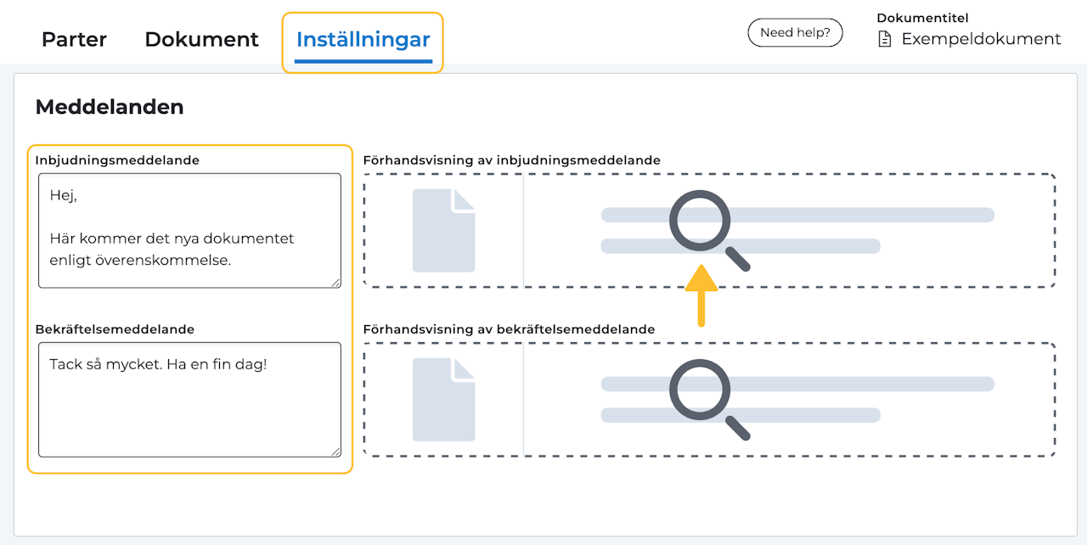Click the file icon in the invitation preview
This screenshot has width=1087, height=545.
click(x=443, y=230)
